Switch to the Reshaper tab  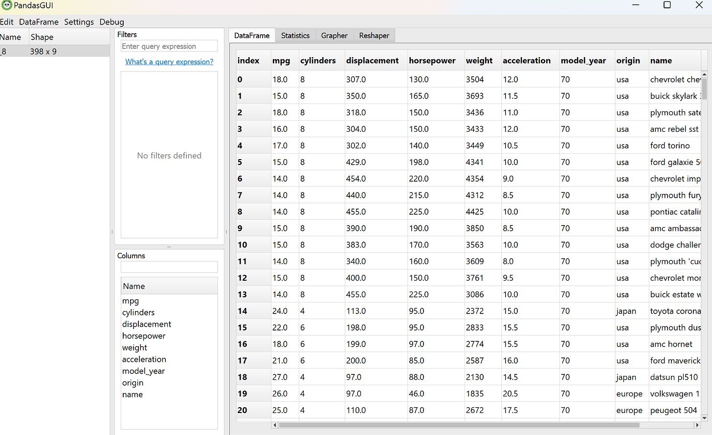coord(374,35)
